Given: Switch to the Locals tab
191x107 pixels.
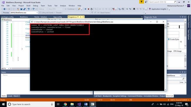Looking at the screenshot, I should click(x=10, y=96).
